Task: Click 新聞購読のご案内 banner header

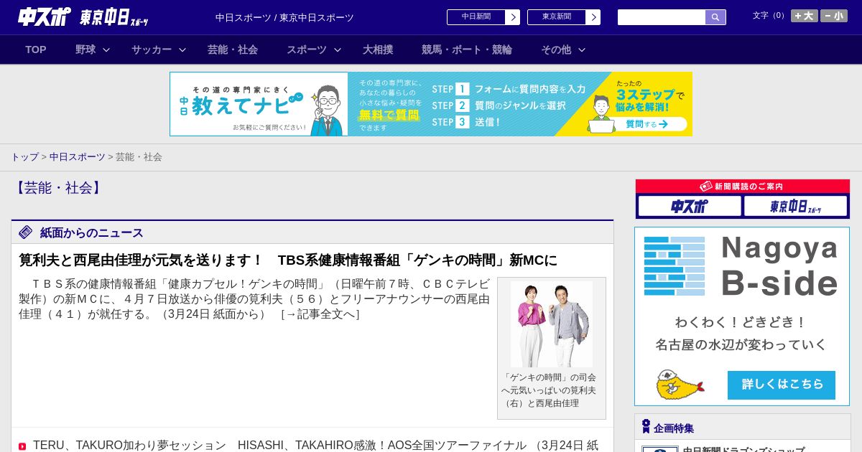Action: (743, 186)
